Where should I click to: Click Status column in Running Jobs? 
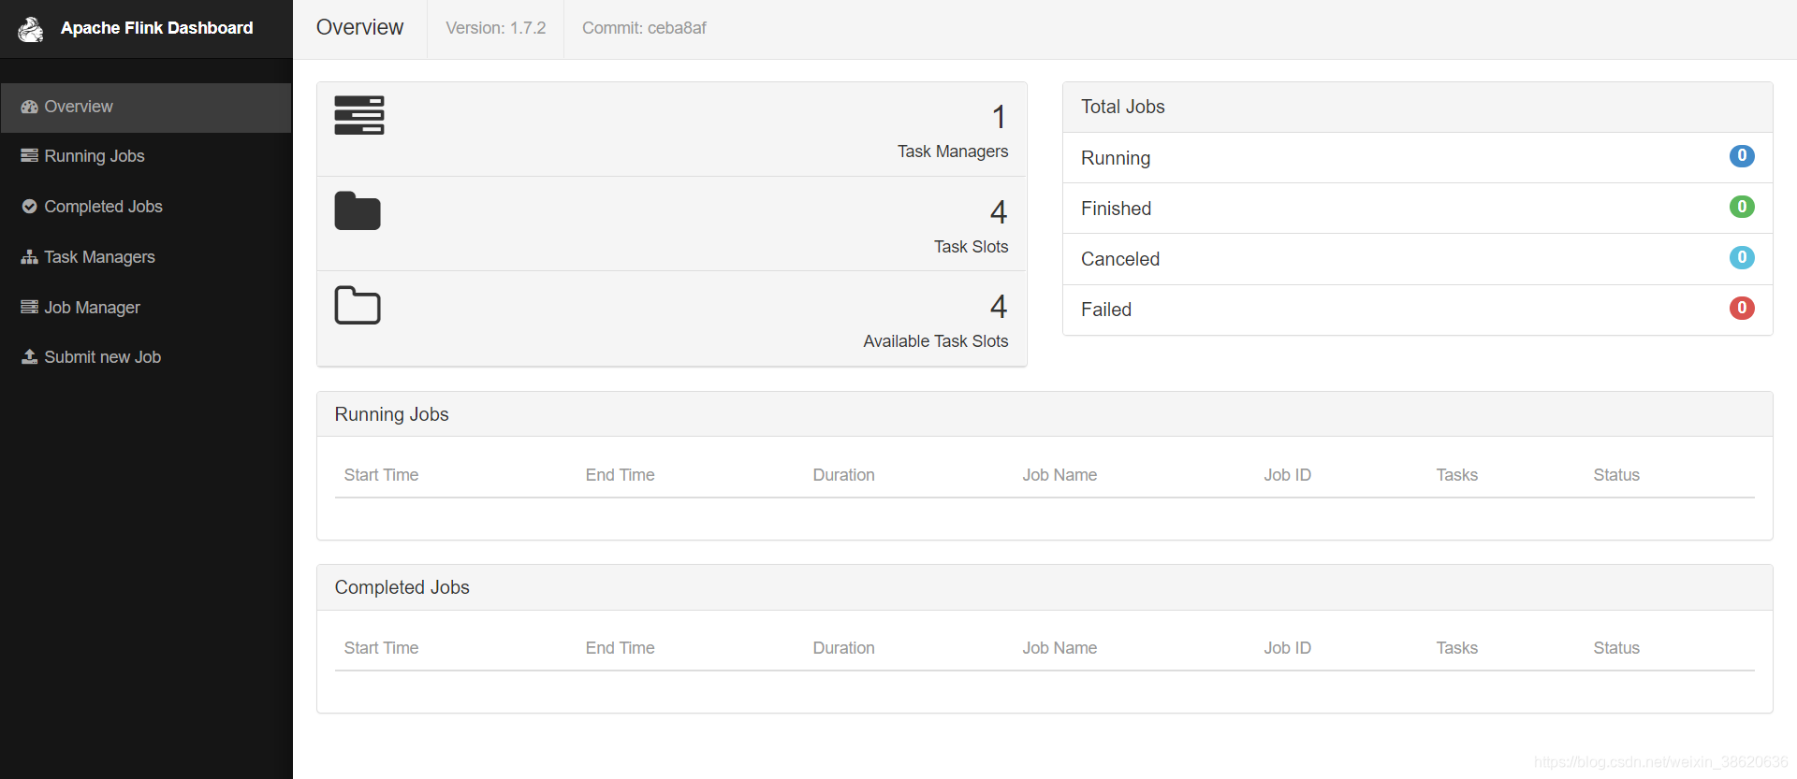click(1616, 475)
